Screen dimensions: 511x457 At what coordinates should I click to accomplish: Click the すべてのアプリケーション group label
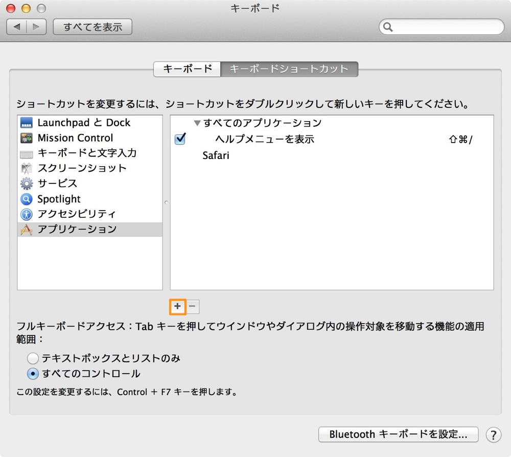point(262,123)
